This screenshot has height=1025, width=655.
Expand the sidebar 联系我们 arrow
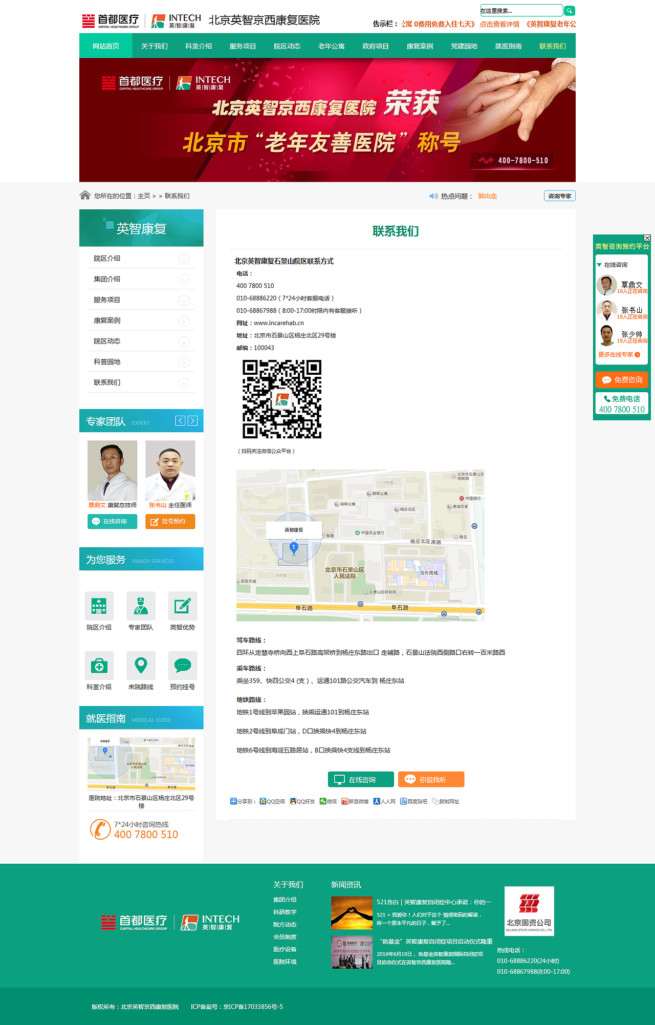coord(184,383)
